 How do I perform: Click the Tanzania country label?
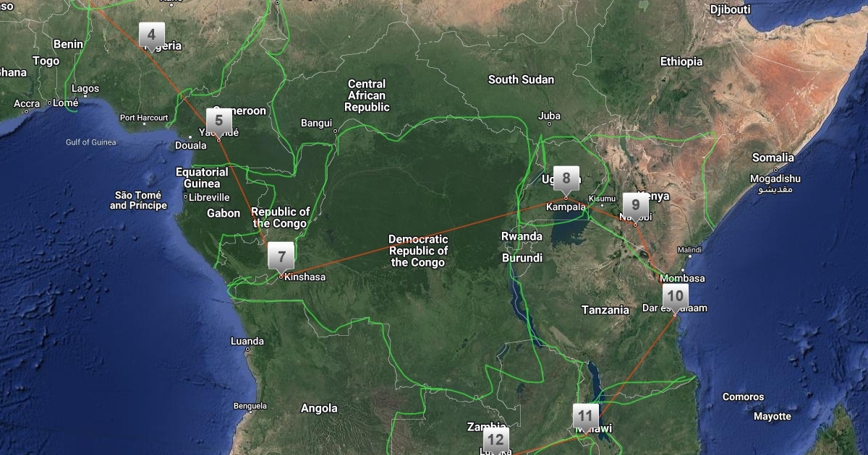coord(605,310)
